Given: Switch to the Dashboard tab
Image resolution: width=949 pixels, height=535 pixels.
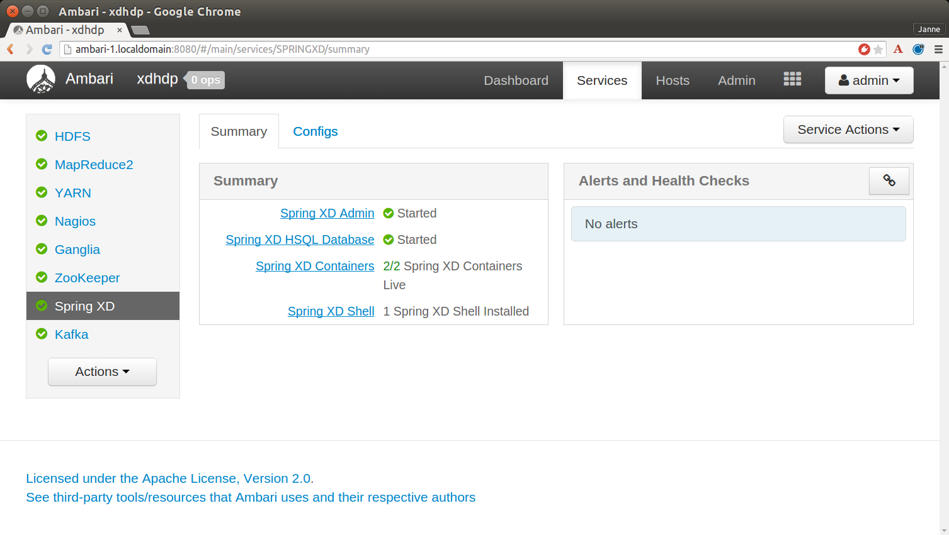Looking at the screenshot, I should point(516,80).
